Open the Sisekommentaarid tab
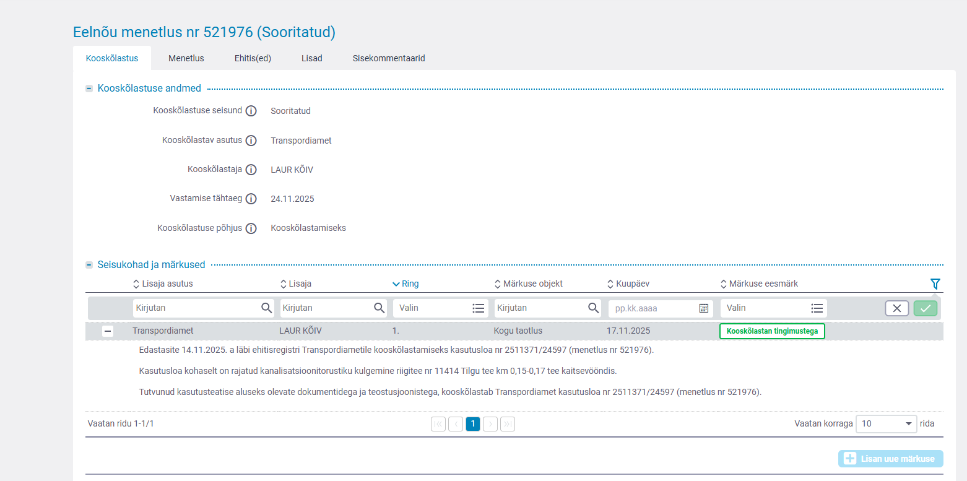This screenshot has height=481, width=967. (x=388, y=58)
